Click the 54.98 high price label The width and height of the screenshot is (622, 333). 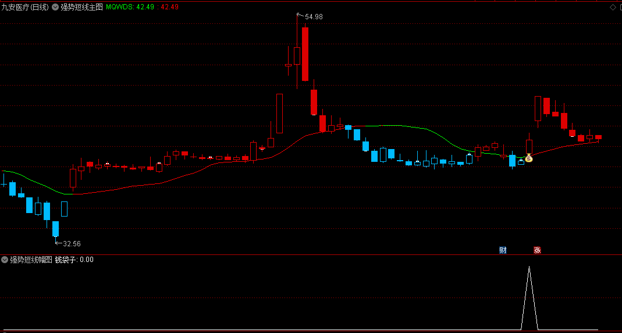[x=314, y=17]
